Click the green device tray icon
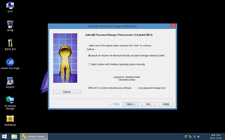The height and width of the screenshot is (140, 225). (190, 137)
